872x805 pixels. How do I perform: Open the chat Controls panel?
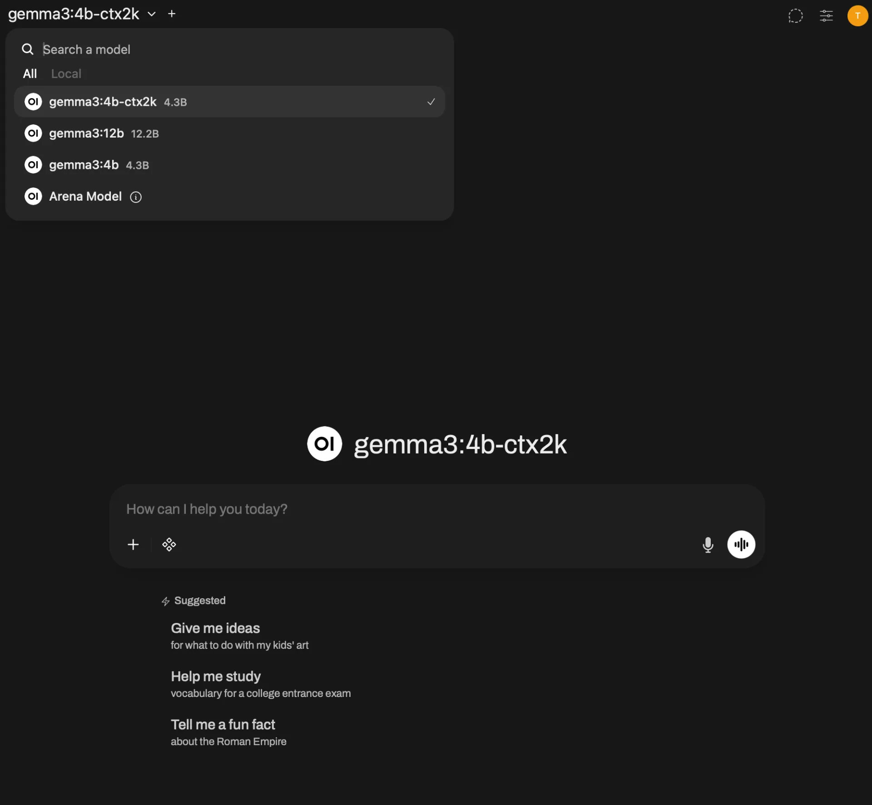click(x=826, y=15)
